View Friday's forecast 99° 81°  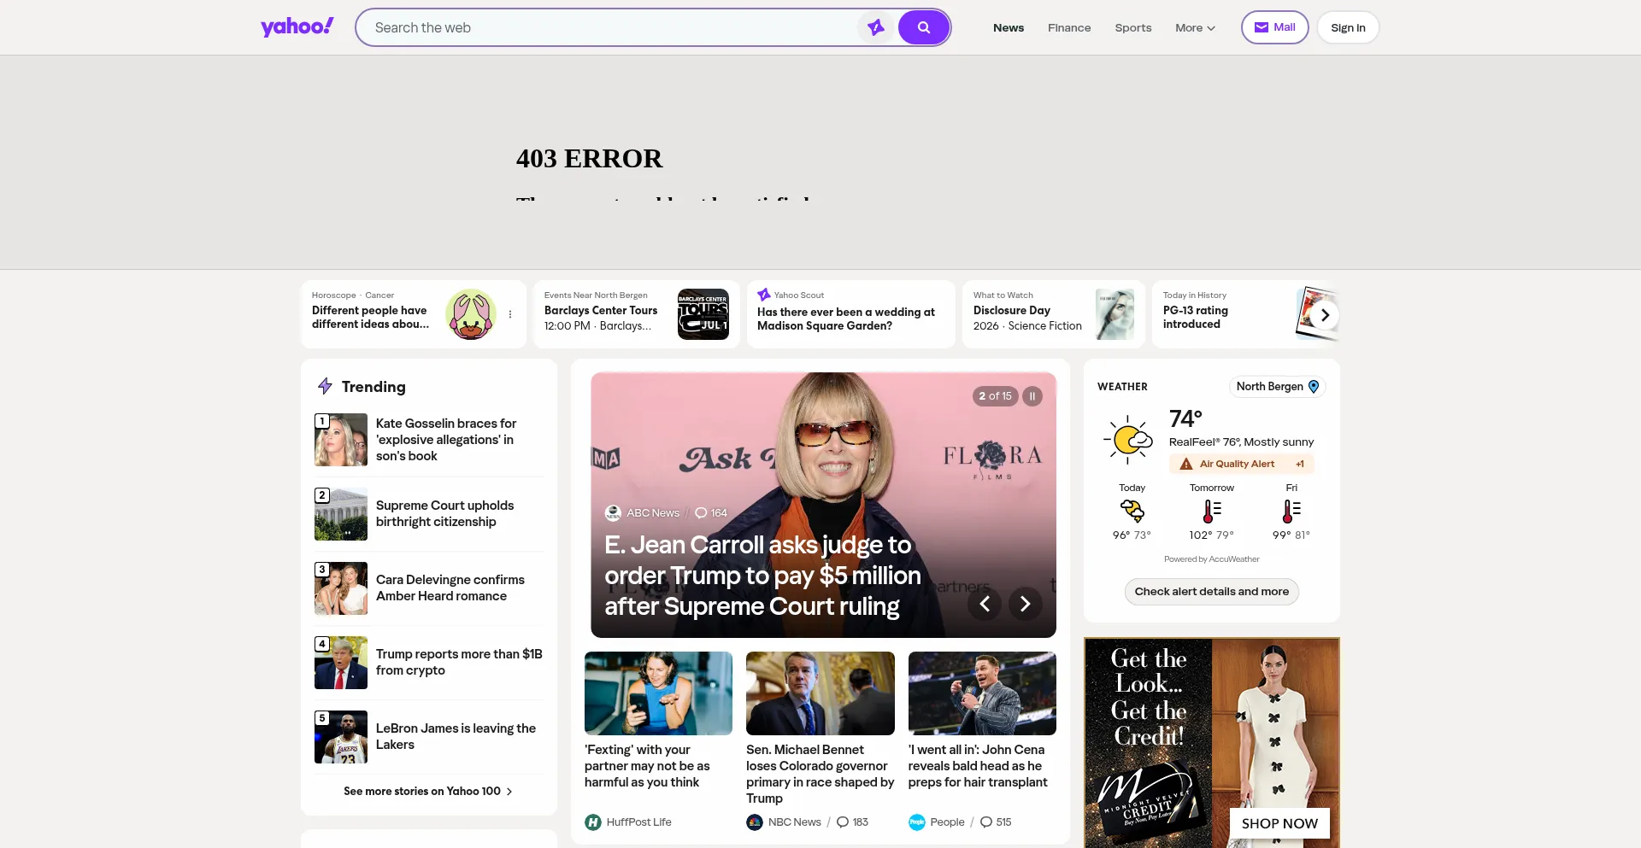[1291, 512]
